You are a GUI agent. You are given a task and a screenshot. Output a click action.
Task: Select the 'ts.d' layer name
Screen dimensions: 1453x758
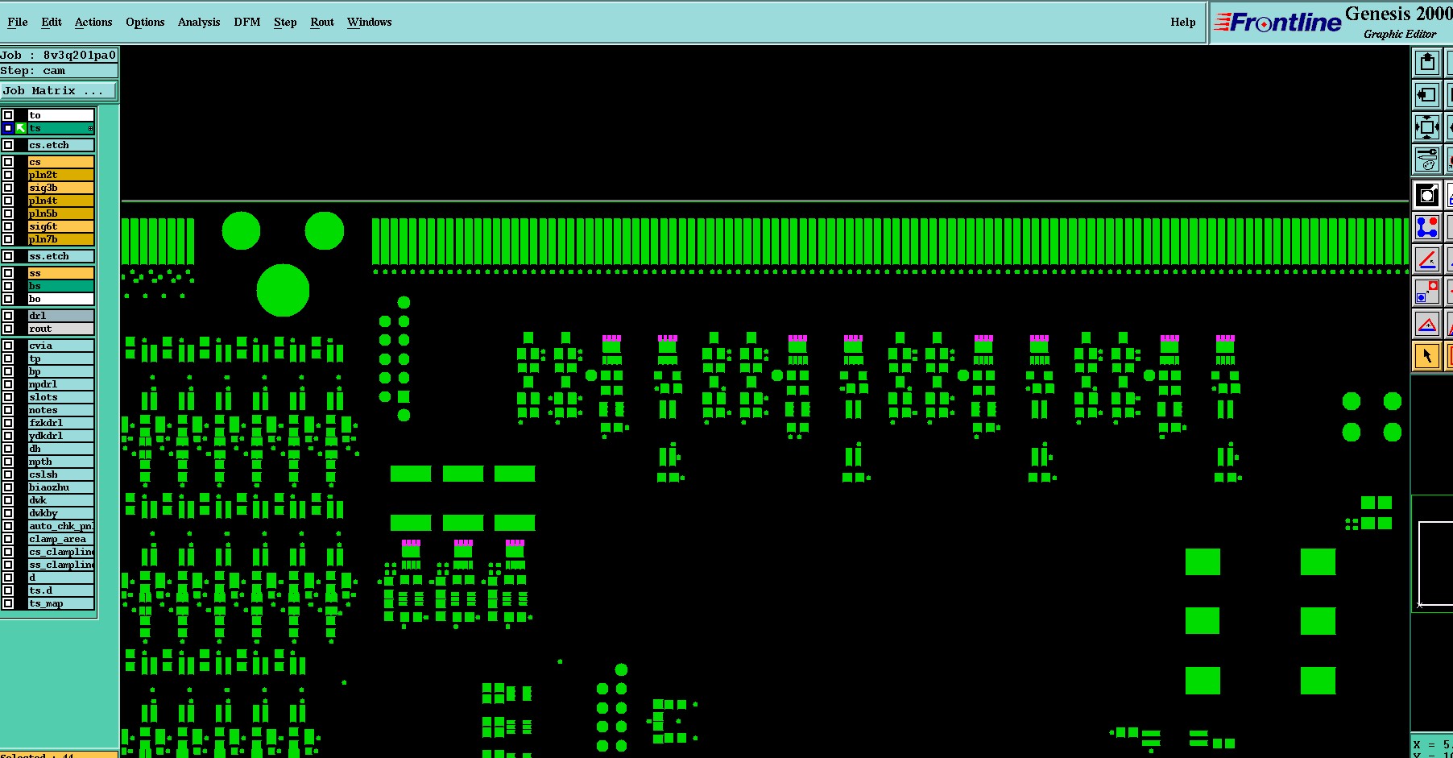click(61, 590)
